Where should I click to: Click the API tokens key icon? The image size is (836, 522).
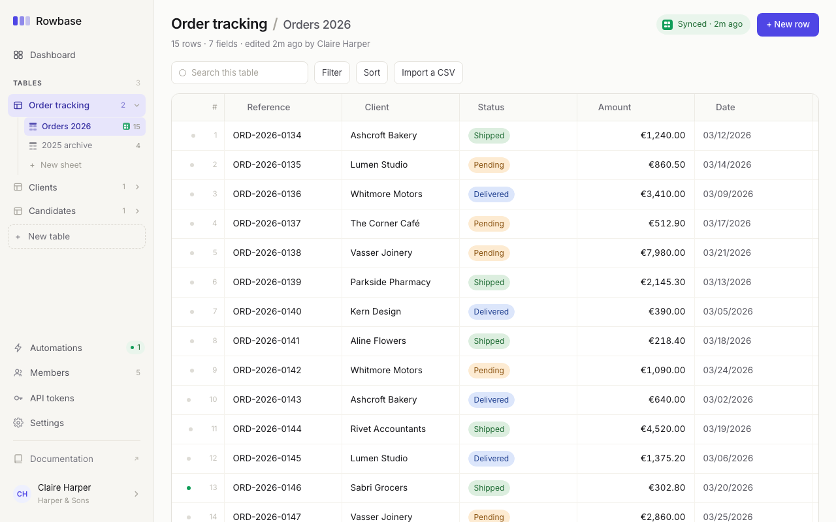pyautogui.click(x=18, y=398)
